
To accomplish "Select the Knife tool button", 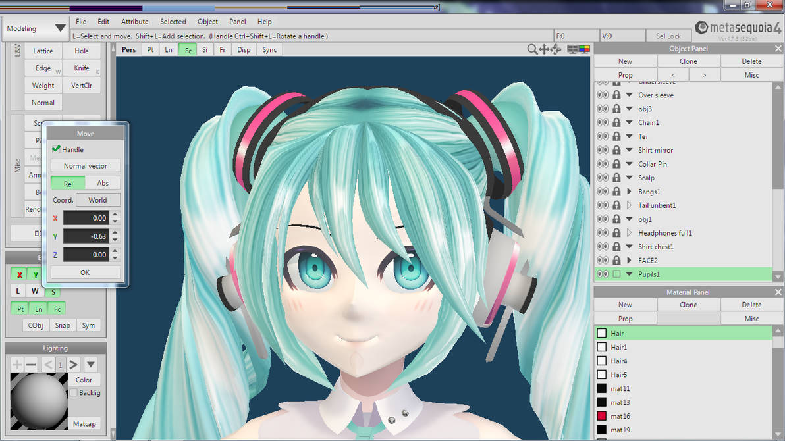I will (82, 68).
